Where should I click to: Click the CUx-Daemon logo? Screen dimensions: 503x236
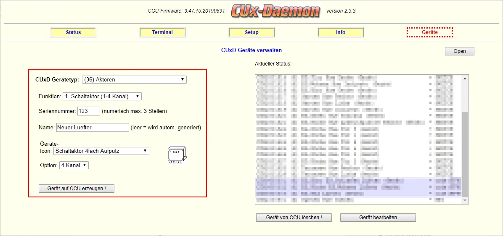point(275,11)
